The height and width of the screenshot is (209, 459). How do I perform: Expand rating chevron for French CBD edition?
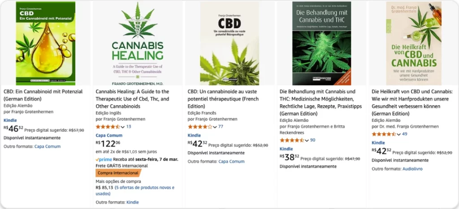point(215,127)
